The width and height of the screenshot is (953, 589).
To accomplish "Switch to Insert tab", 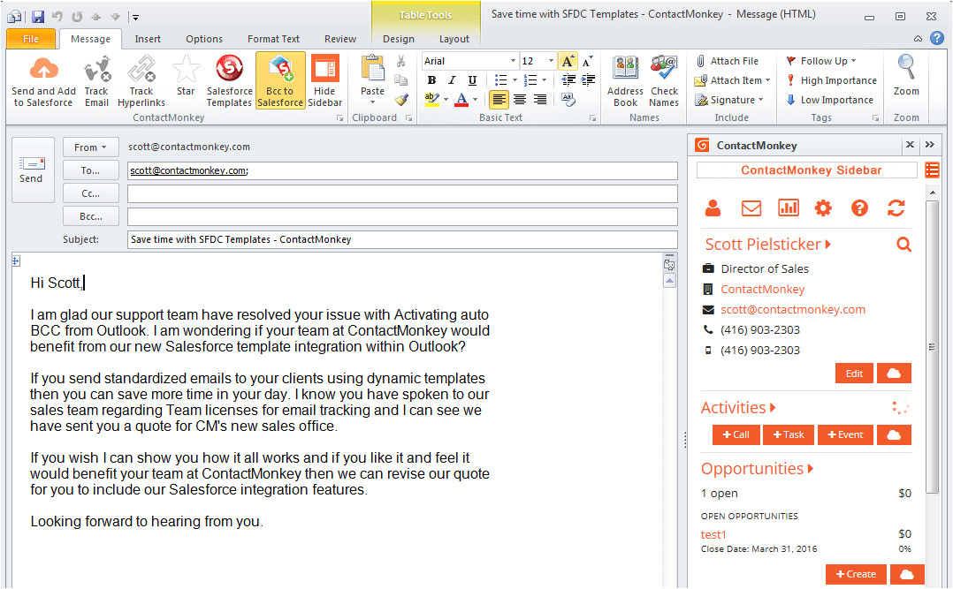I will click(148, 39).
